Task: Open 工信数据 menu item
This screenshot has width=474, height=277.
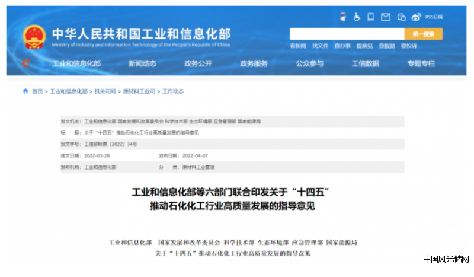Action: 366,63
